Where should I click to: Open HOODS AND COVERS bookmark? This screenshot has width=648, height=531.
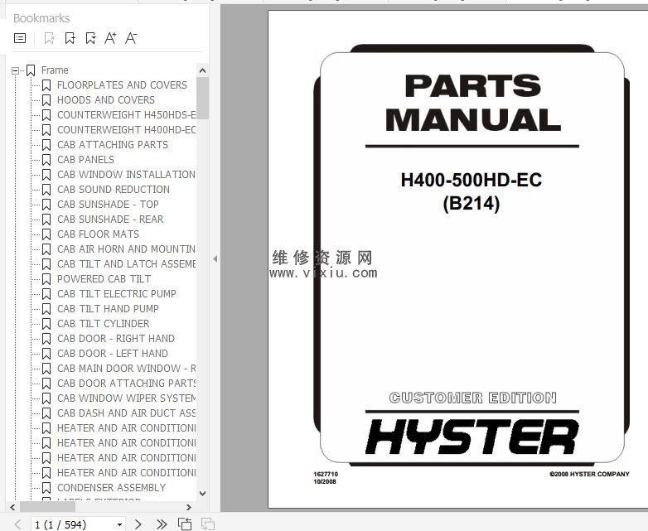click(x=106, y=100)
